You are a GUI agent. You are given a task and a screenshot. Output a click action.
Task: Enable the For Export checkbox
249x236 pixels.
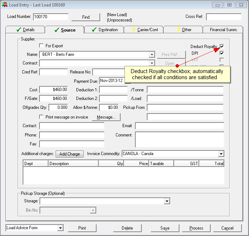[x=41, y=46]
